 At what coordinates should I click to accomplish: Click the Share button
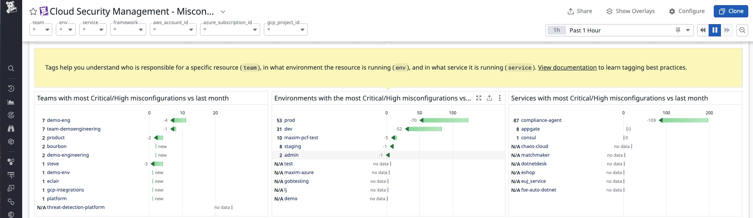point(580,11)
